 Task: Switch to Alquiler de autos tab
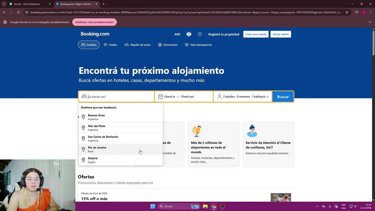137,45
